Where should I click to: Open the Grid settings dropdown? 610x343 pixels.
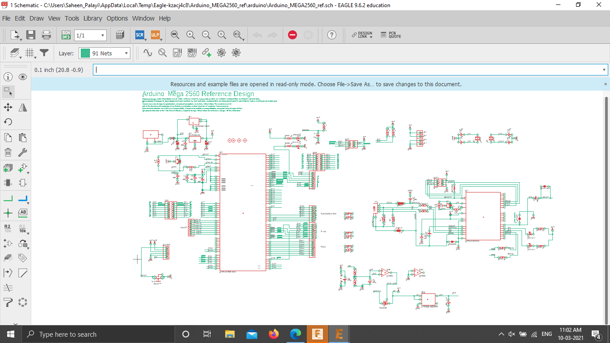30,53
